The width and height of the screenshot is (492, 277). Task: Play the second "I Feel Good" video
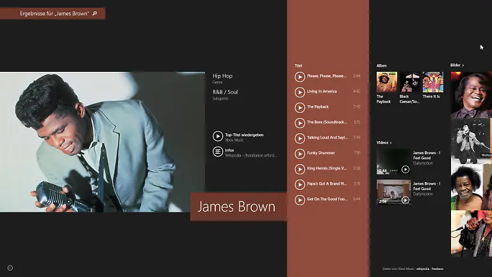[405, 199]
